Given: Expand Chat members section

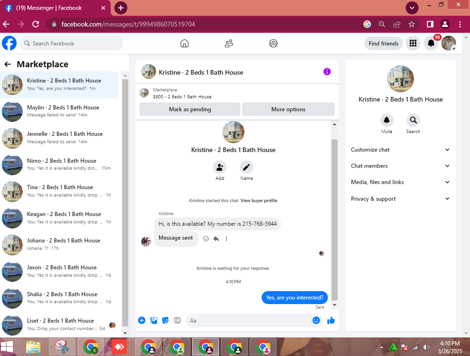Looking at the screenshot, I should pos(400,165).
